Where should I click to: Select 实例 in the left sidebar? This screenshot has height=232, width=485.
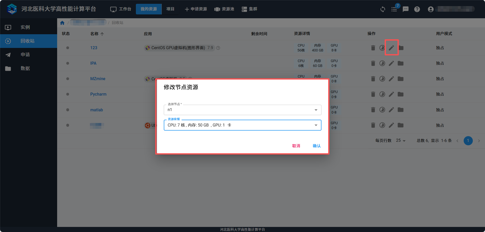click(25, 27)
